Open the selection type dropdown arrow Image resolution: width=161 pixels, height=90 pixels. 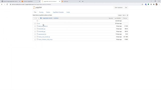(38, 18)
